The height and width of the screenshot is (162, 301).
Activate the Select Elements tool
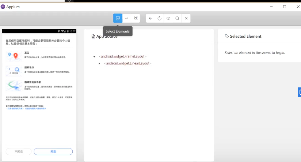click(x=118, y=18)
